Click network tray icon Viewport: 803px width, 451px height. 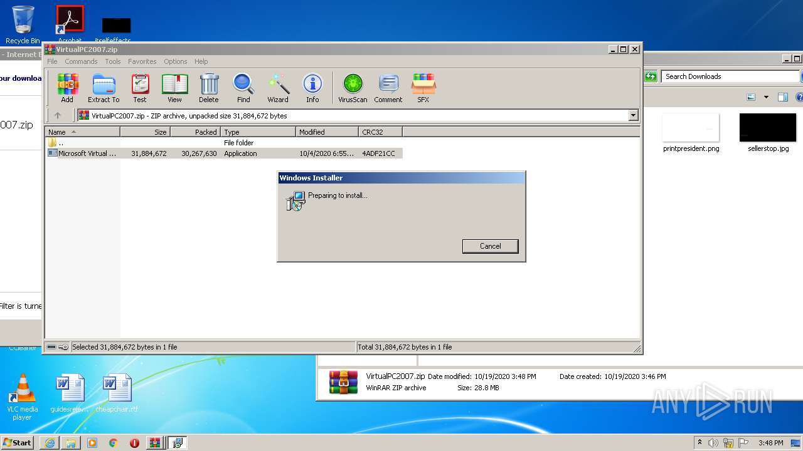pos(728,443)
